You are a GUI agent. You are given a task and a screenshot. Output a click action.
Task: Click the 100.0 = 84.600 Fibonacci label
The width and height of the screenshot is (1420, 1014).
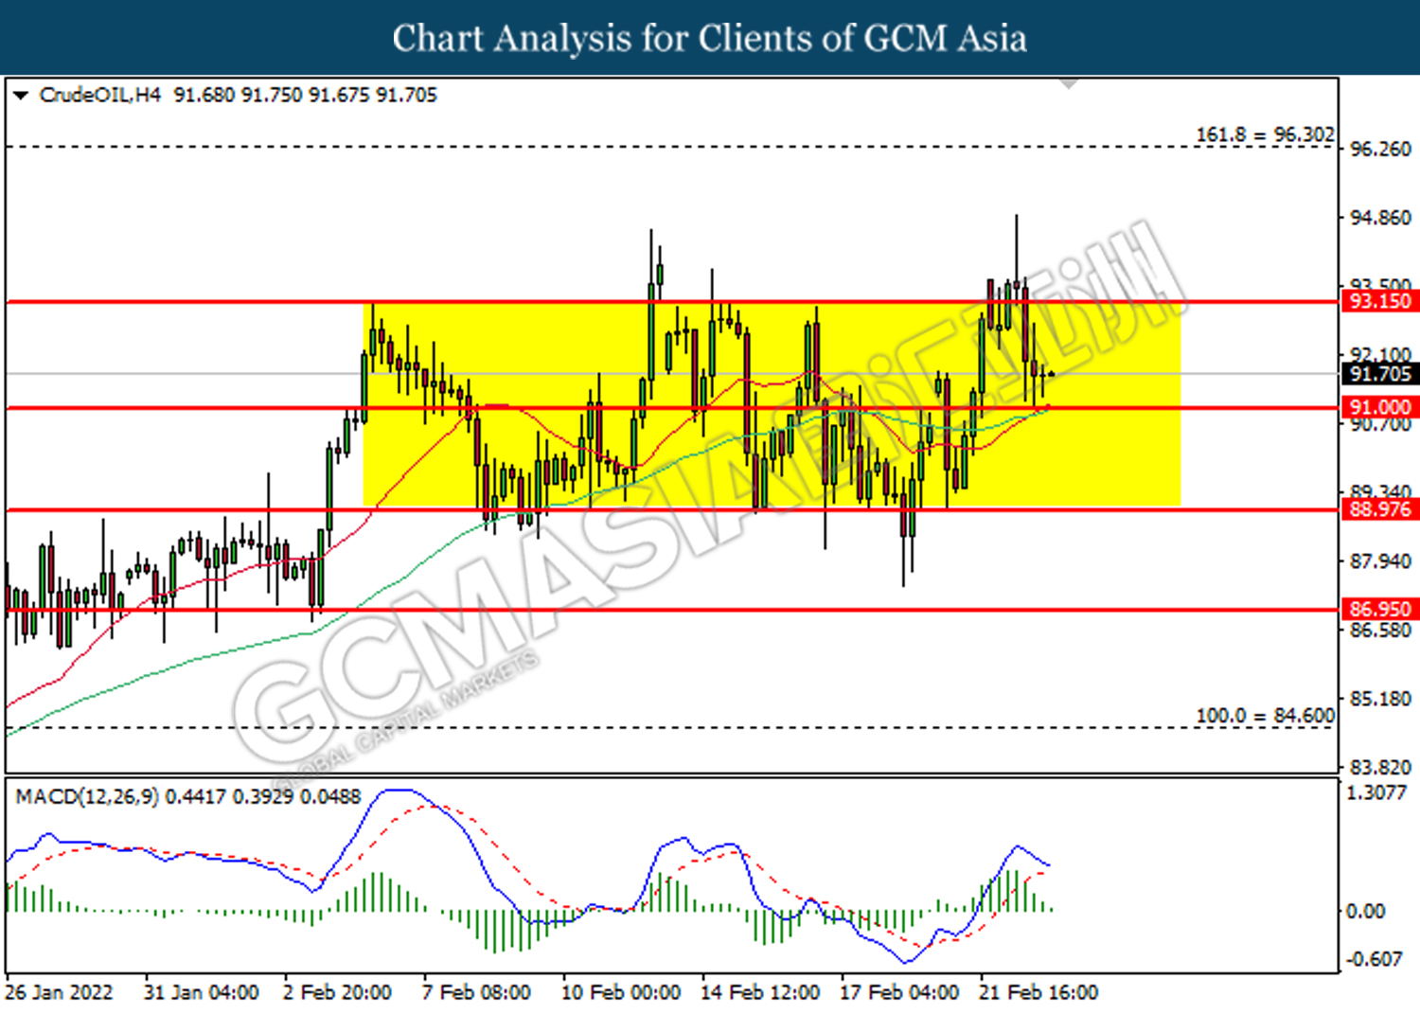click(1265, 716)
